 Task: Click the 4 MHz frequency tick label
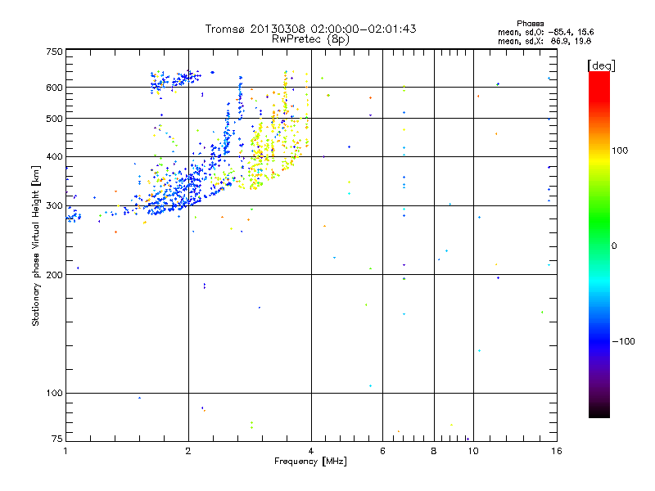(311, 451)
